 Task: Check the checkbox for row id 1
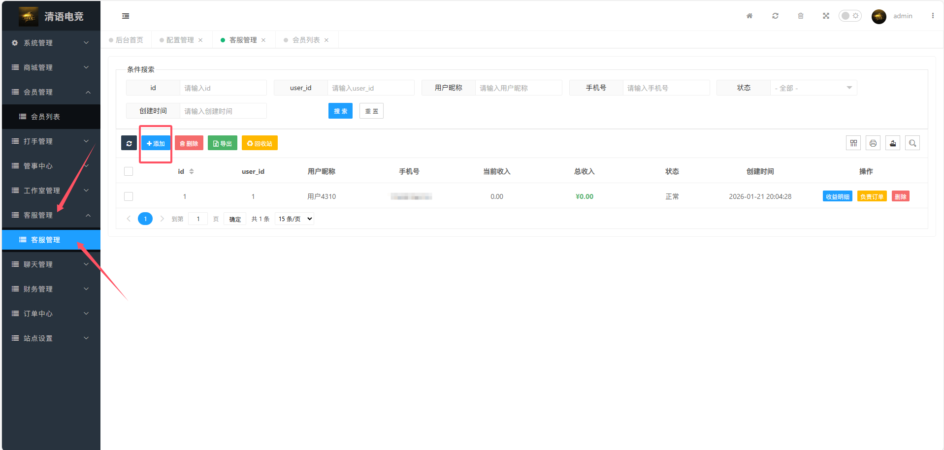point(129,196)
